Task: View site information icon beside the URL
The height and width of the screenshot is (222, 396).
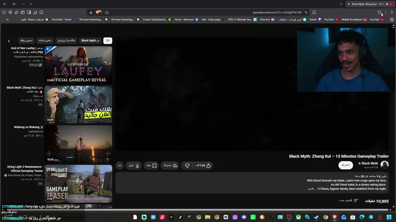Action: [306, 12]
